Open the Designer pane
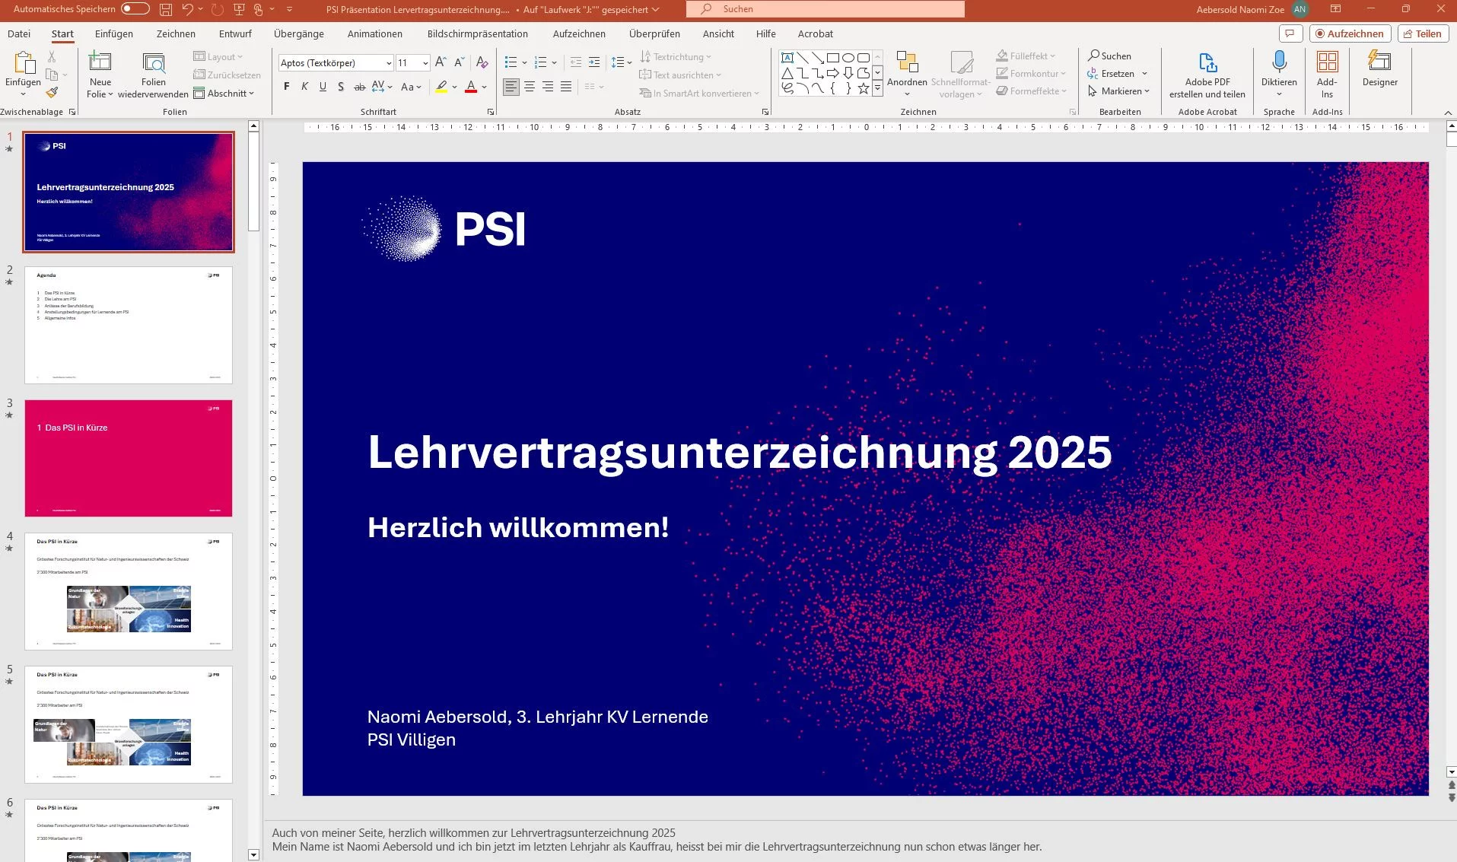 pos(1379,72)
